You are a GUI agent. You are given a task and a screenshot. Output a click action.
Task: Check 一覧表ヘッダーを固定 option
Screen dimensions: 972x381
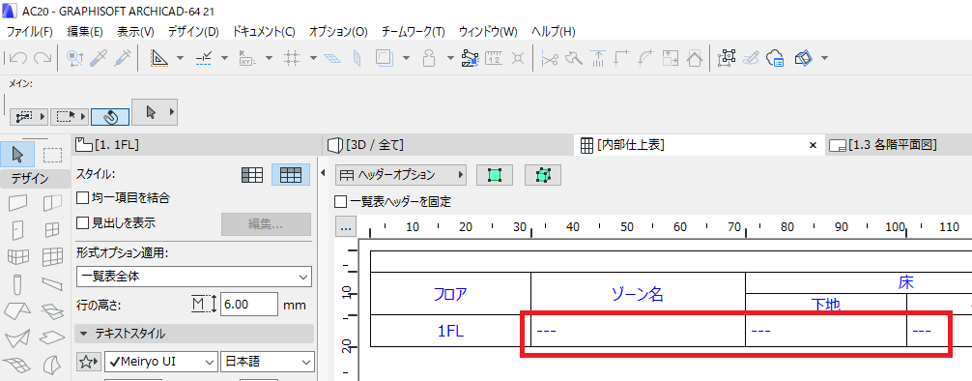340,202
